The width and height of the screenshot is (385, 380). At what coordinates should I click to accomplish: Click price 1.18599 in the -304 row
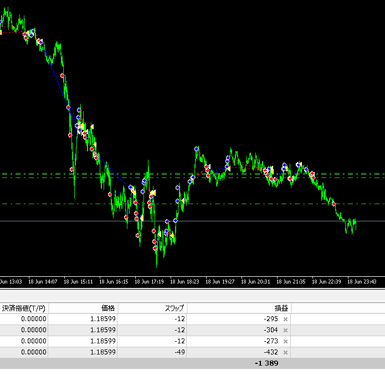[103, 330]
